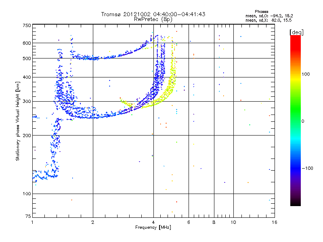Click the x-axis tick label "16"
Image resolution: width=323 pixels, height=242 pixels.
pyautogui.click(x=275, y=222)
